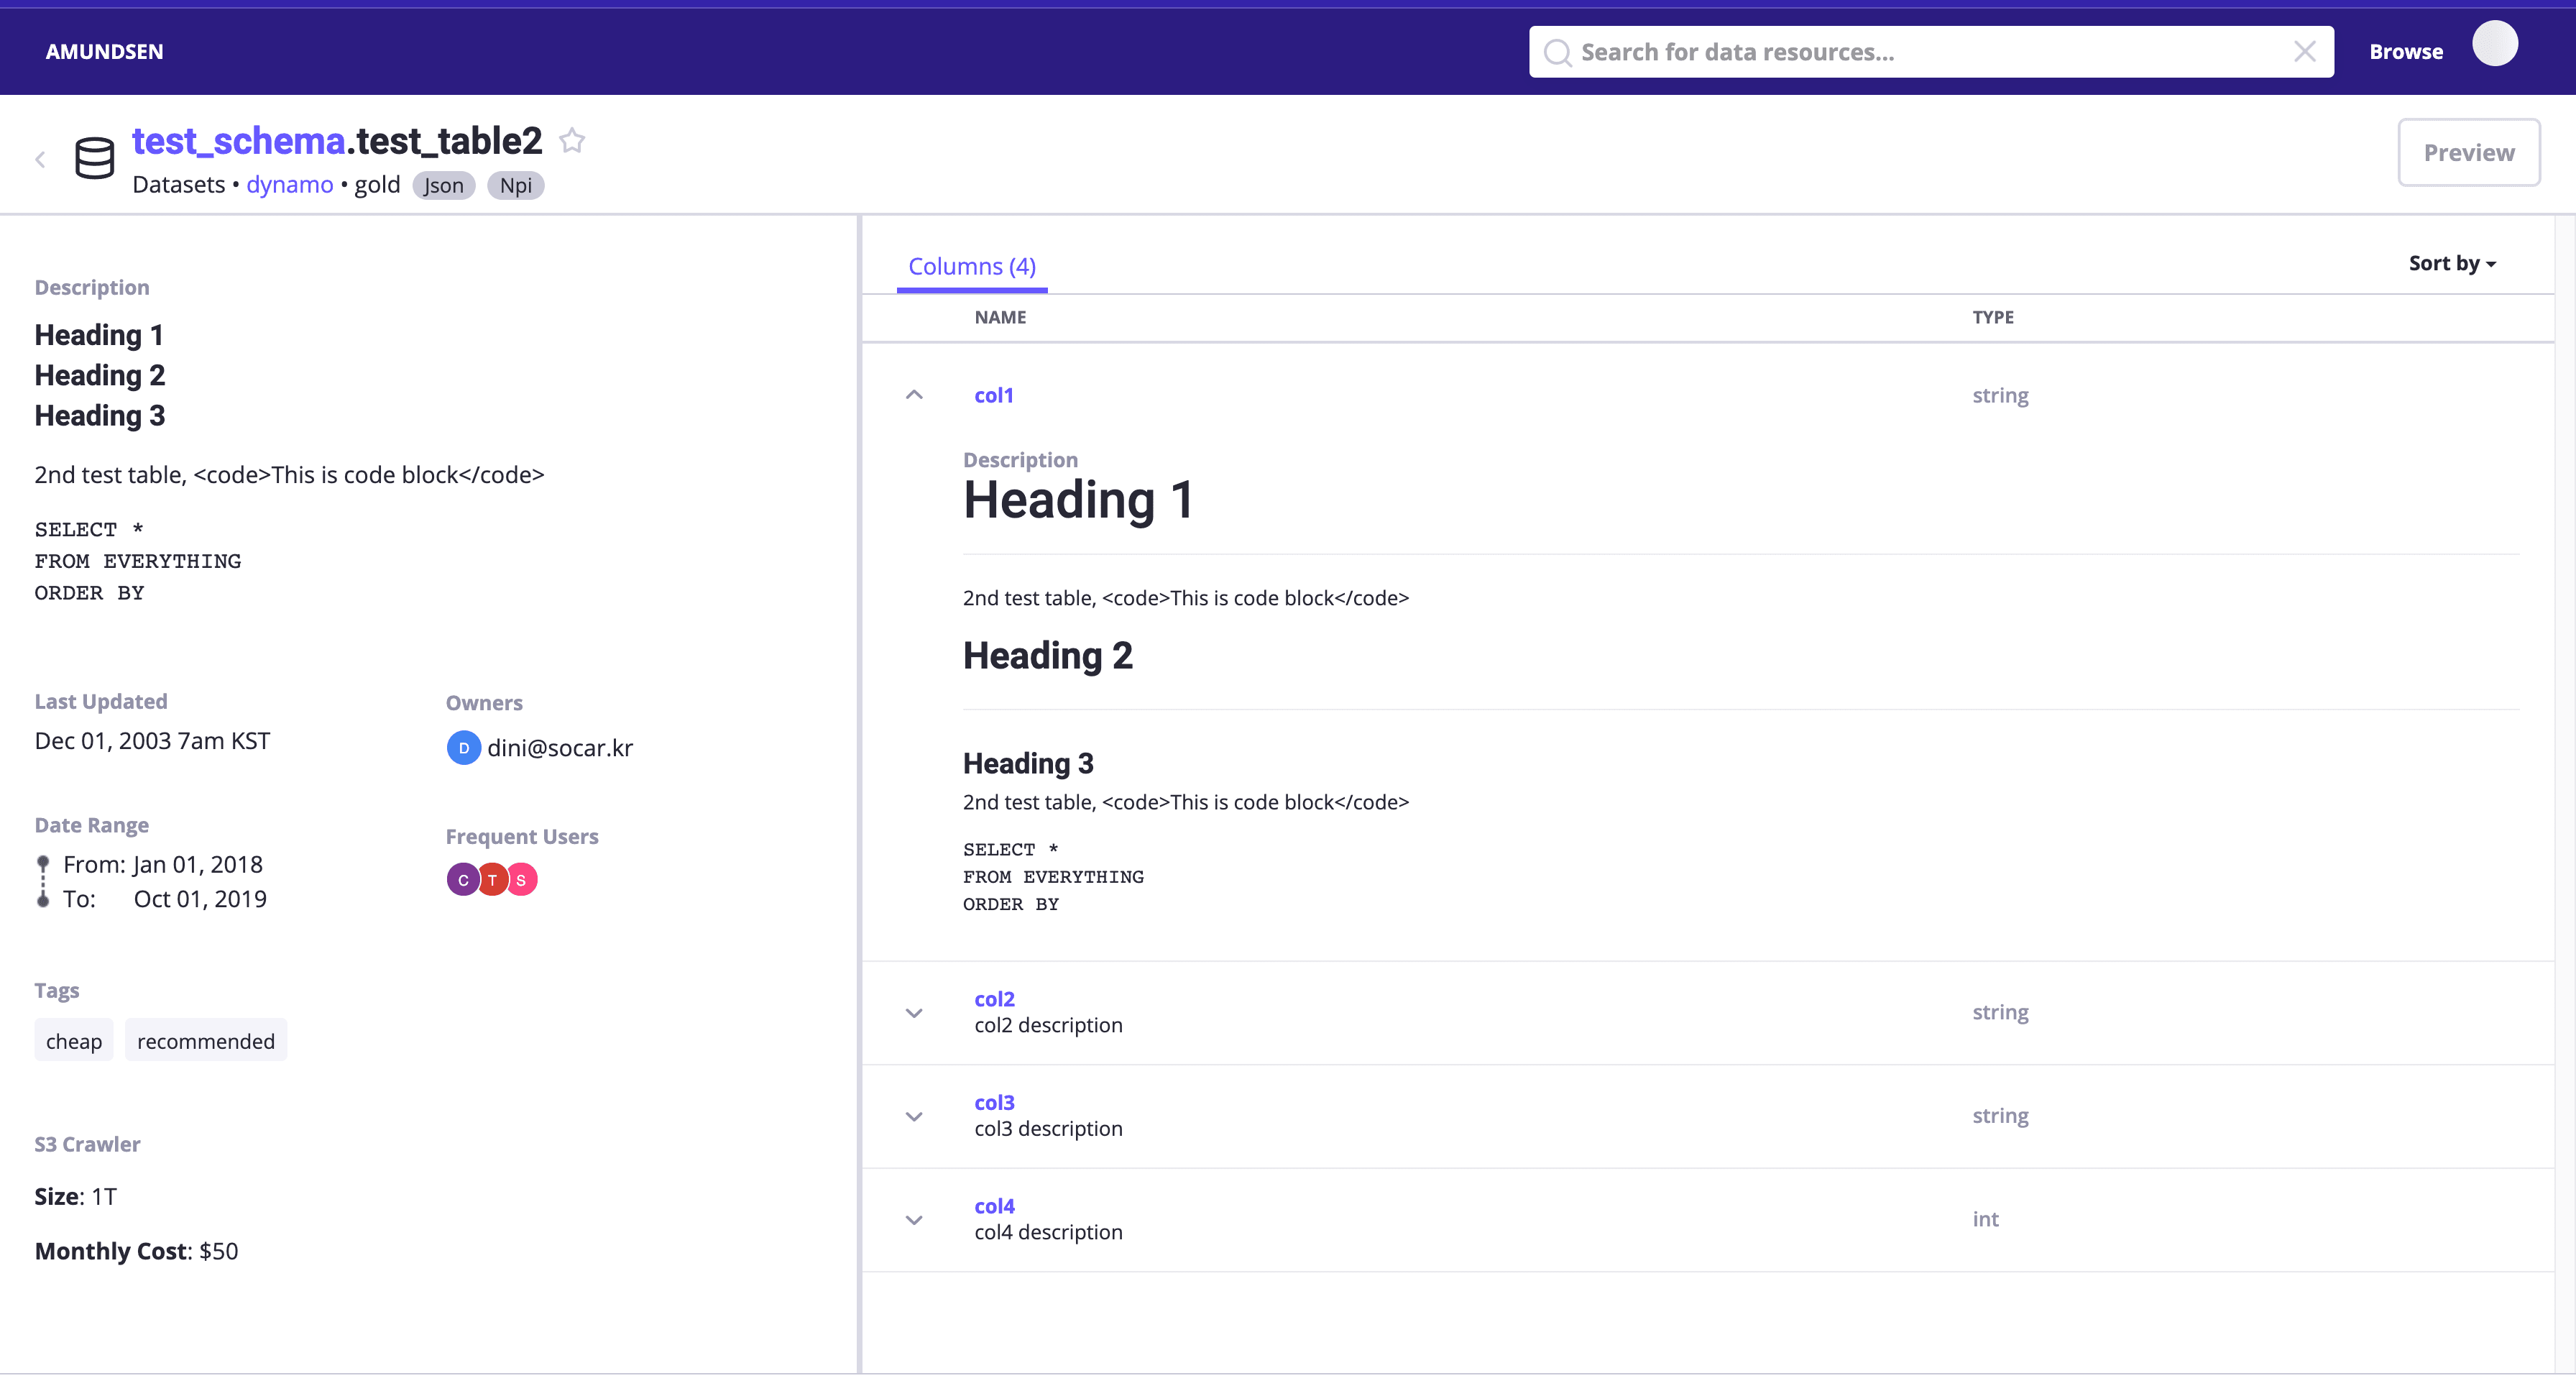Click the magnifier search icon
This screenshot has width=2576, height=1386.
click(1557, 52)
